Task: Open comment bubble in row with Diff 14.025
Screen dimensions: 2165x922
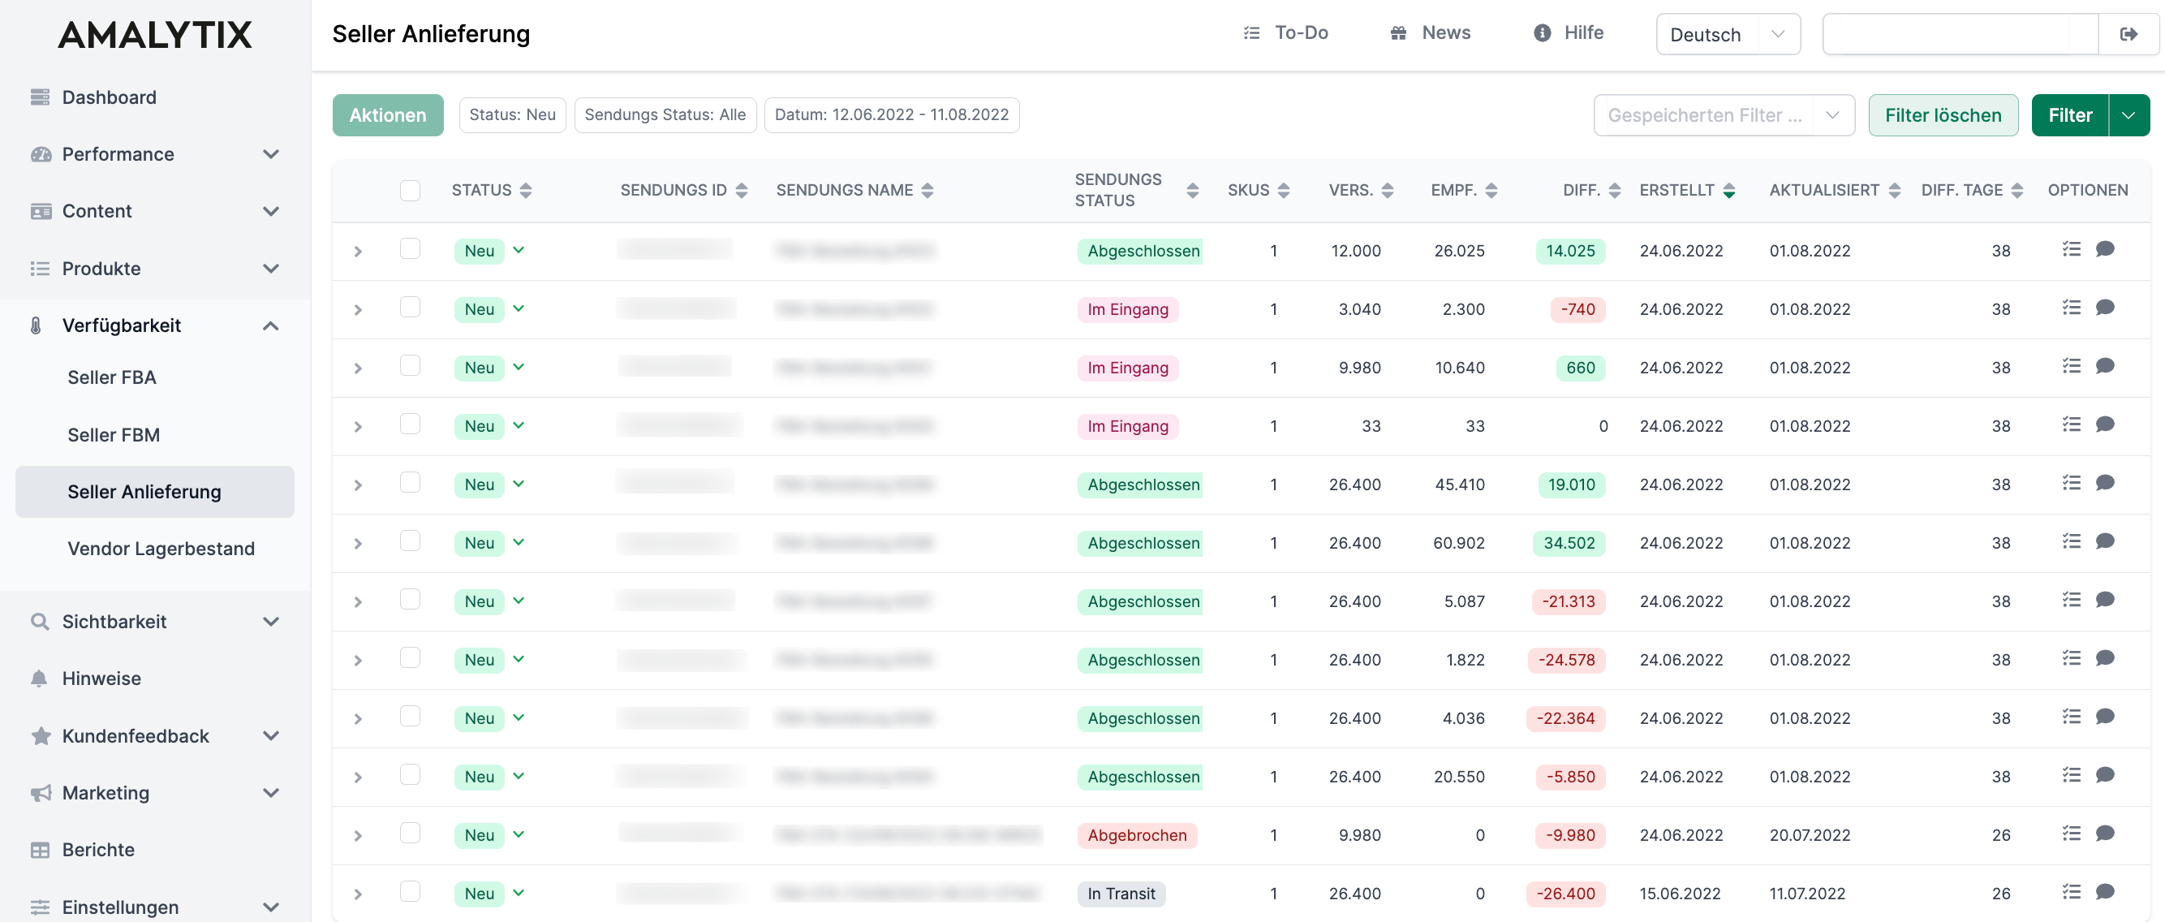Action: pos(2104,249)
